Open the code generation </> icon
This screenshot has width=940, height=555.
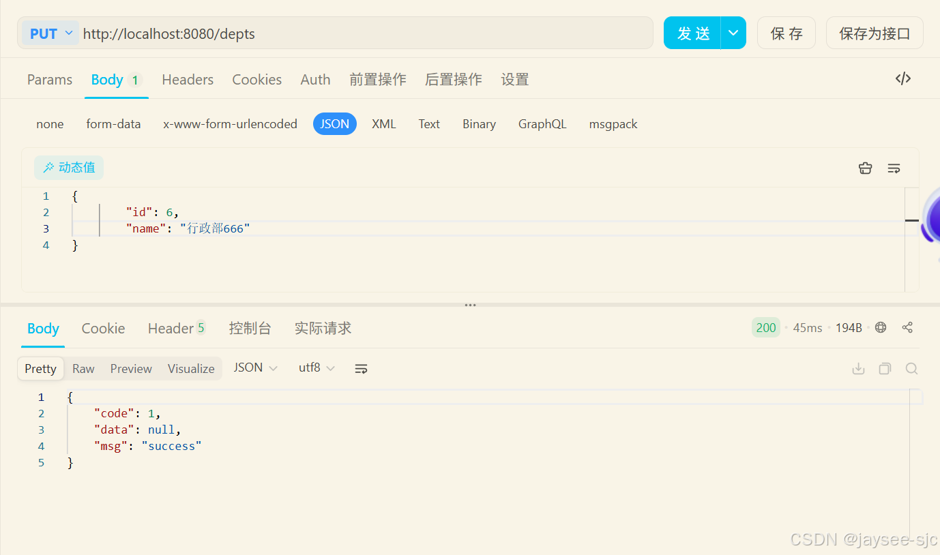click(x=902, y=78)
